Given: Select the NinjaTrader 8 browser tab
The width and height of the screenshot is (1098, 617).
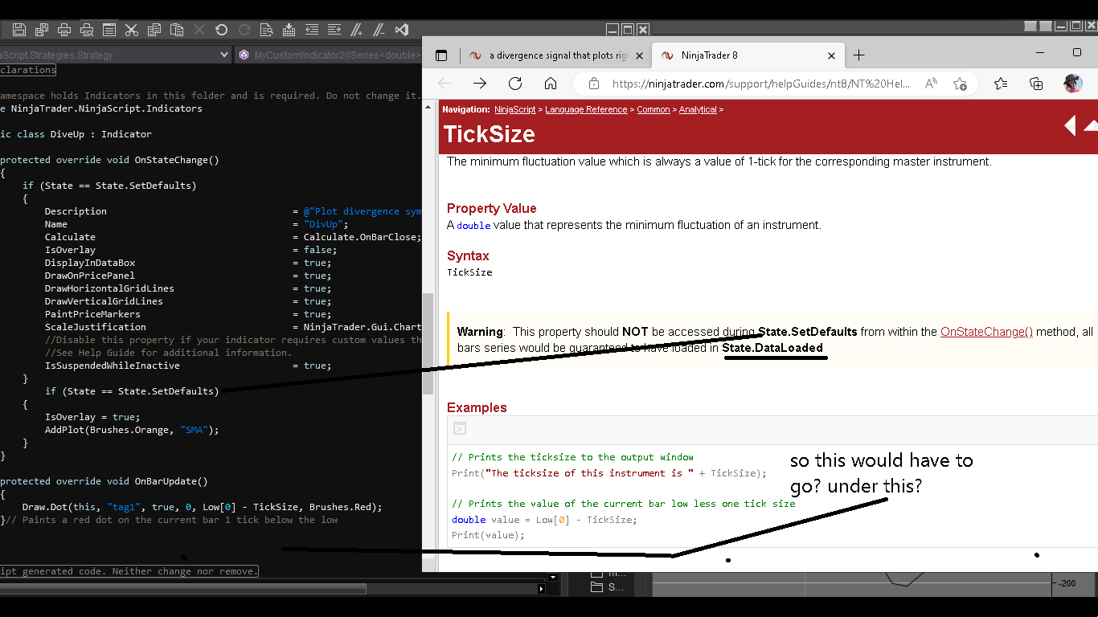Looking at the screenshot, I should [748, 55].
